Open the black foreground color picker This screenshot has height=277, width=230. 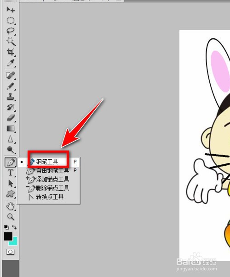[8, 236]
